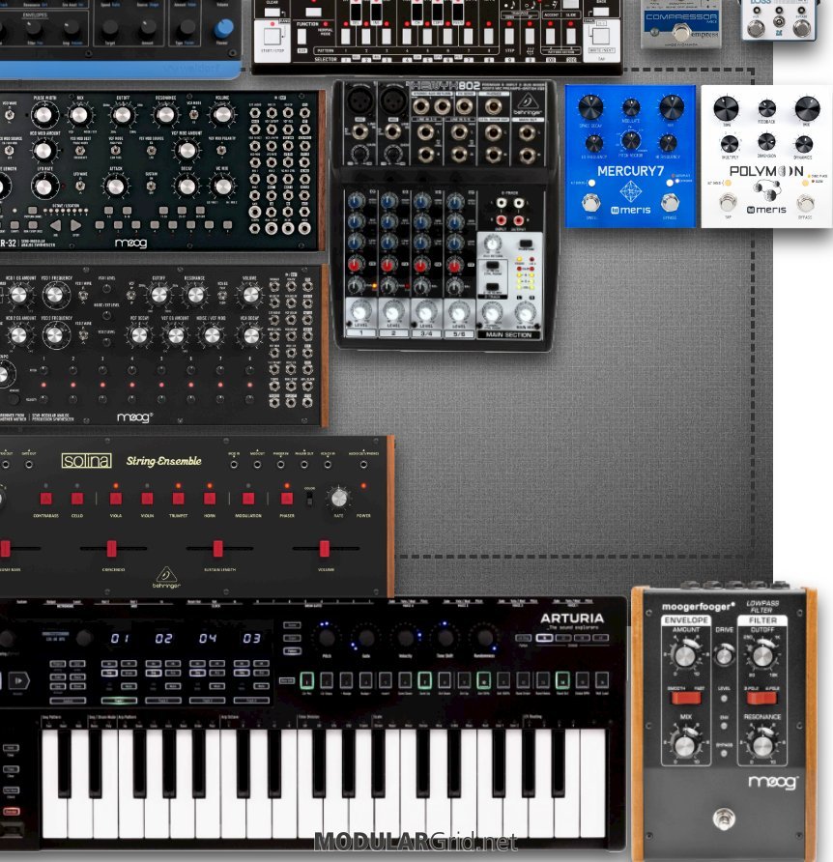The height and width of the screenshot is (862, 833).
Task: Click the Solina Rate knob
Action: [x=338, y=498]
